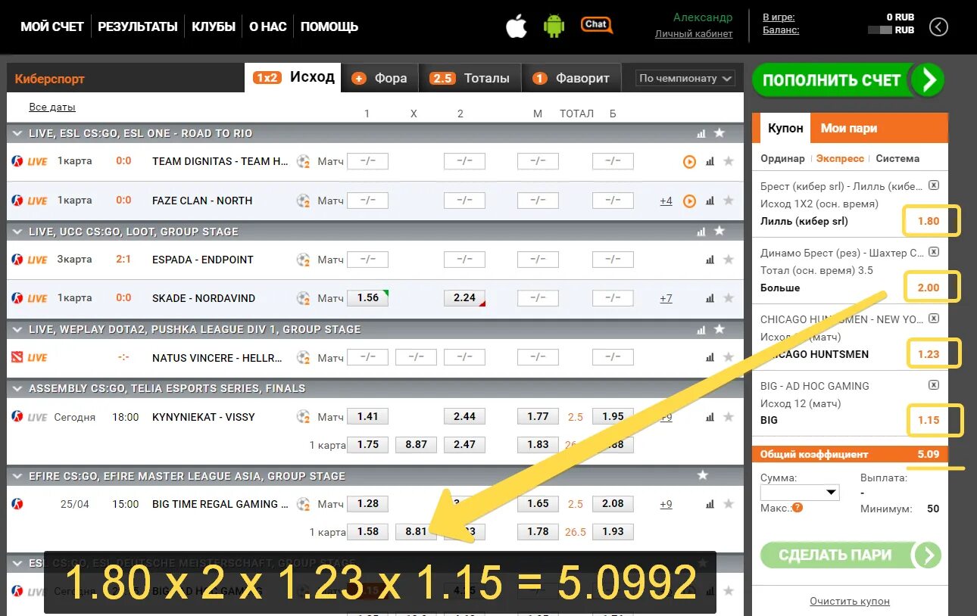Remove CHICAGO HUNTSMEN bet from coupon
The width and height of the screenshot is (977, 616).
coord(934,319)
